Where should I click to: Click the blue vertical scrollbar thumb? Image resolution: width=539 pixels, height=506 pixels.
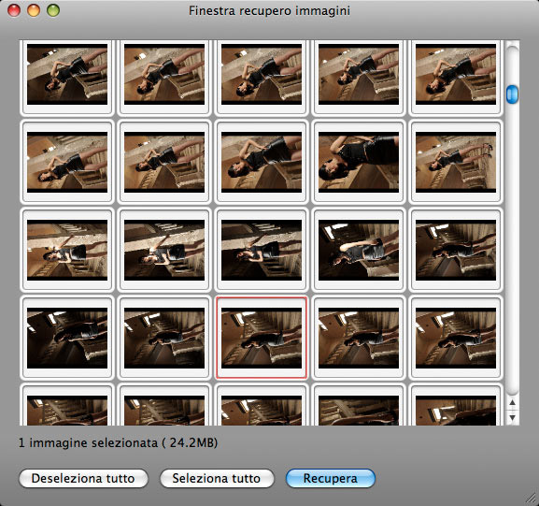pyautogui.click(x=512, y=94)
